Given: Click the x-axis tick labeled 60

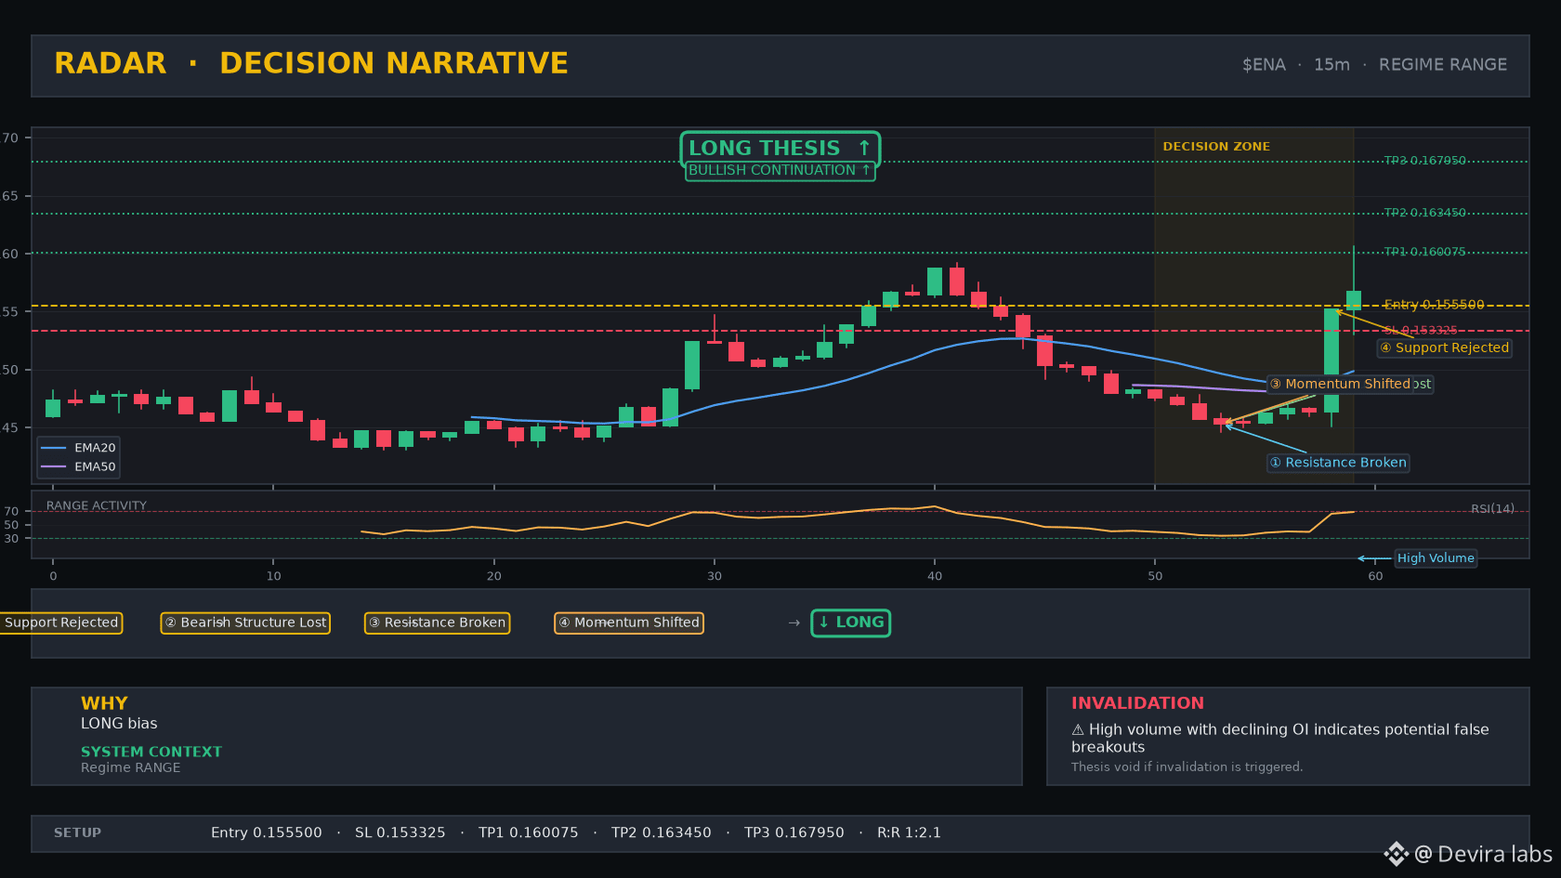Looking at the screenshot, I should [1375, 576].
